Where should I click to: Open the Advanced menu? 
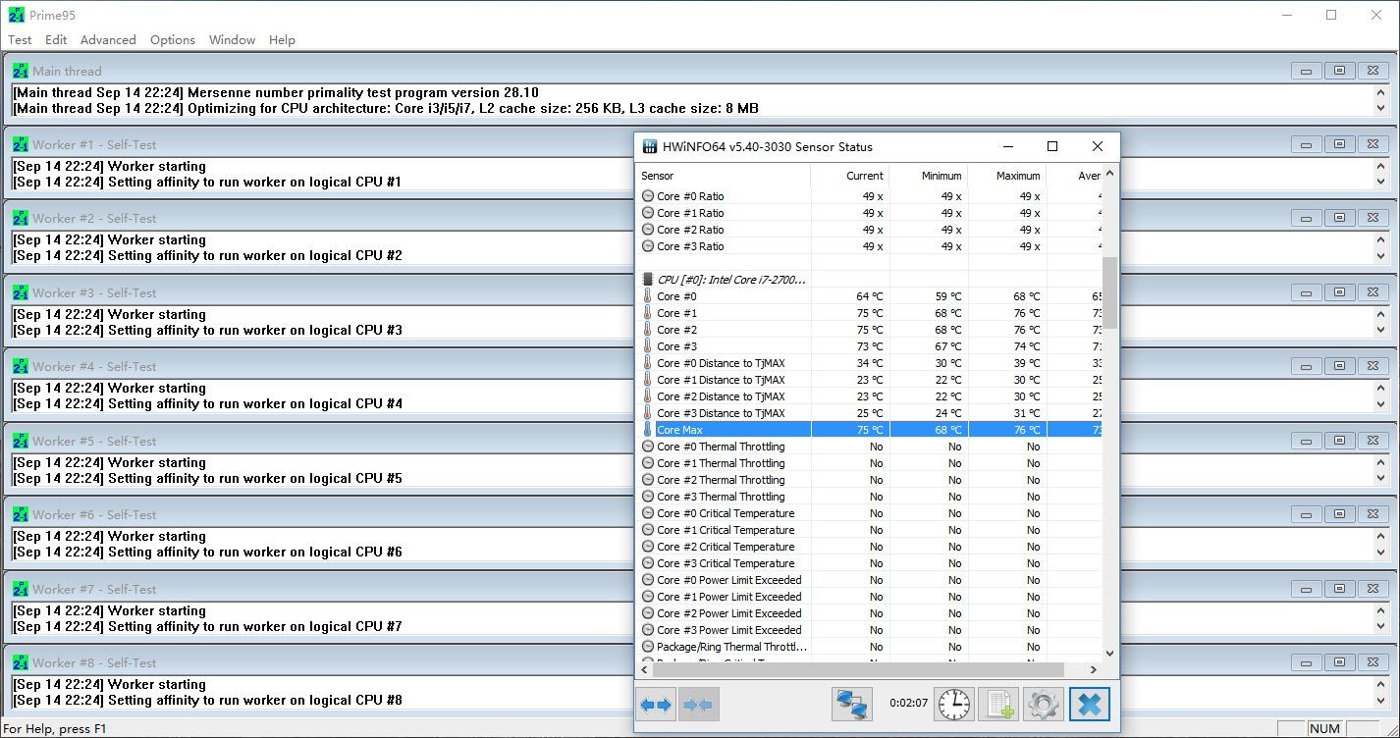(108, 40)
